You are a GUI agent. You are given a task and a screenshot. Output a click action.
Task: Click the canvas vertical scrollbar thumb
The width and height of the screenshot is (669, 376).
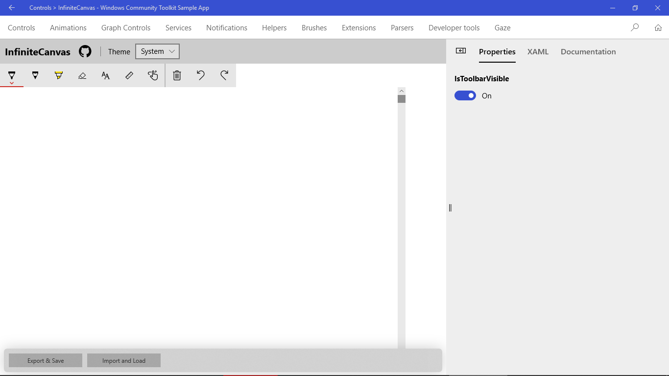402,99
